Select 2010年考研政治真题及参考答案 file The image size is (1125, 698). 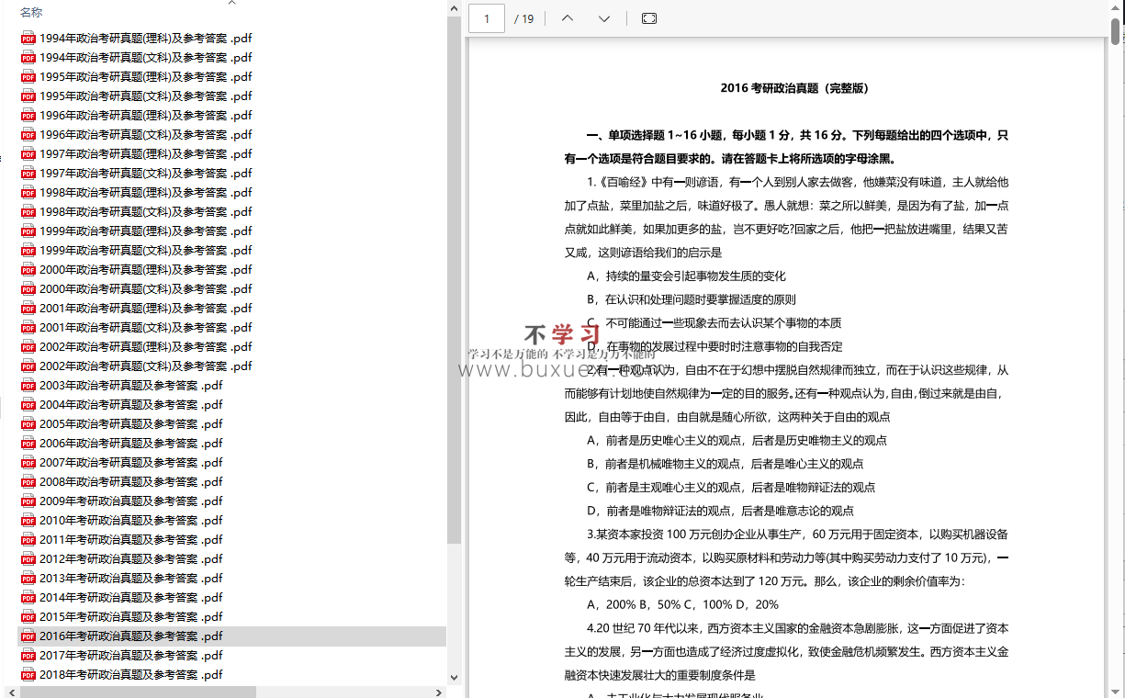[x=130, y=521]
